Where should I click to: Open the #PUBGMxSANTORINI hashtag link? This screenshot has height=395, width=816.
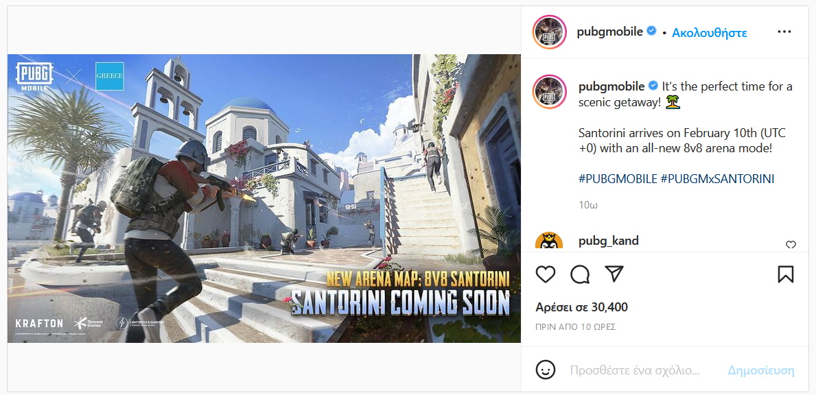pos(718,179)
